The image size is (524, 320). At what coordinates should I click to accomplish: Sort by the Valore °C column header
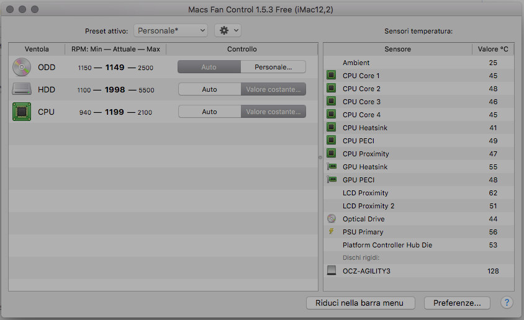click(493, 49)
